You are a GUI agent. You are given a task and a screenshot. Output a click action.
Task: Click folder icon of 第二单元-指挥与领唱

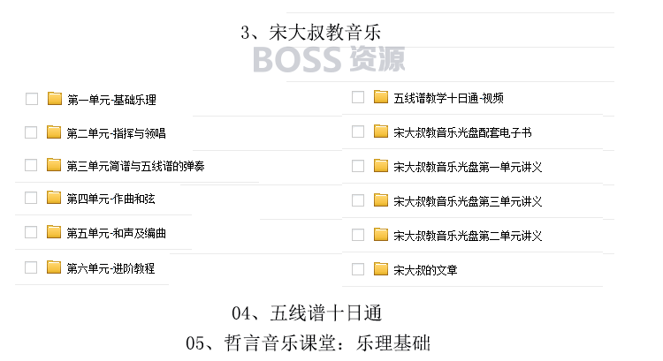(54, 132)
